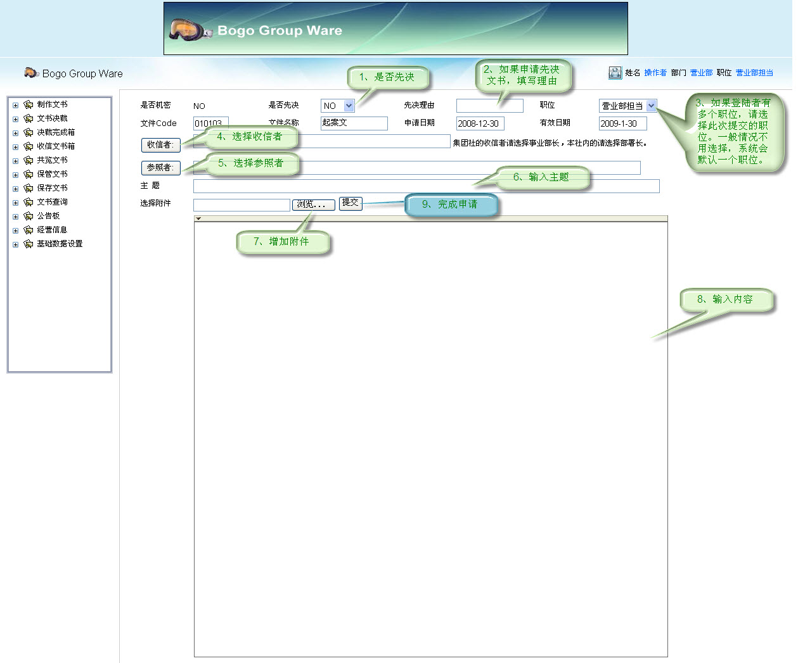
Task: Click the icon beside 文书决裁
Action: pyautogui.click(x=29, y=119)
